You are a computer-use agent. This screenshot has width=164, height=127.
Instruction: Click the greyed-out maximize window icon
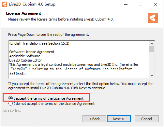(x=141, y=4)
